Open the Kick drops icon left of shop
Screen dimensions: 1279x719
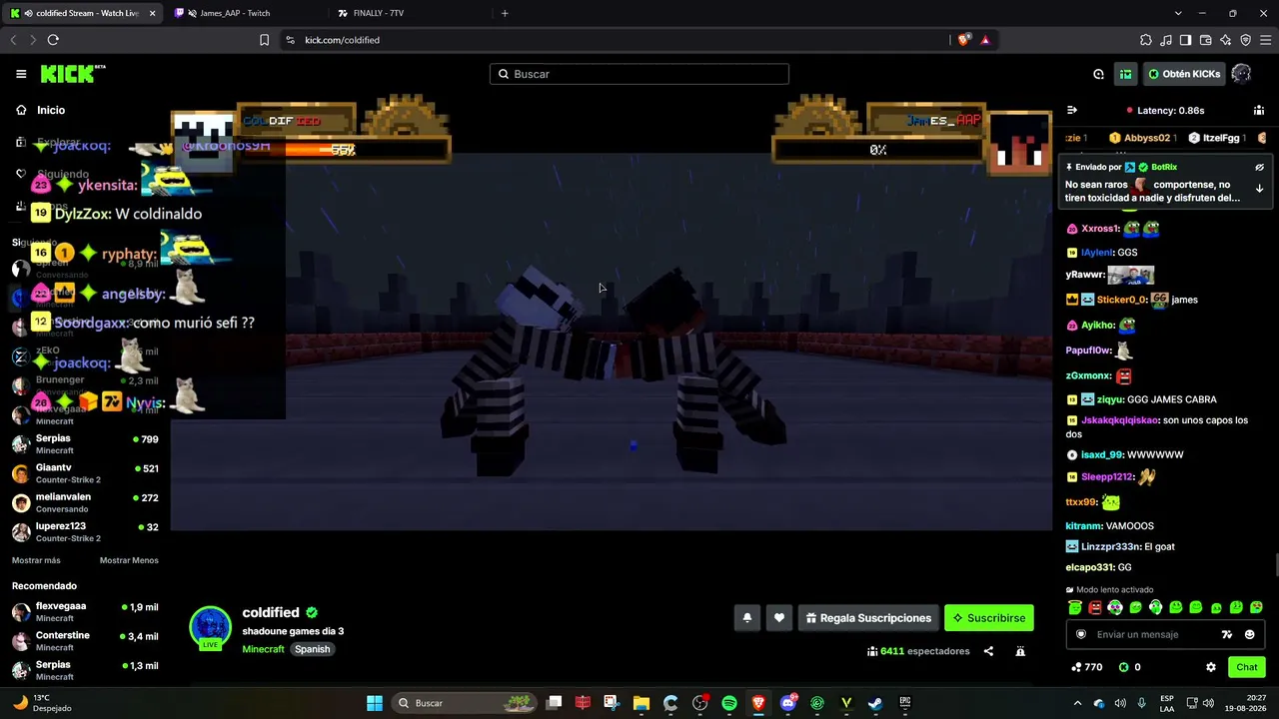(1098, 74)
